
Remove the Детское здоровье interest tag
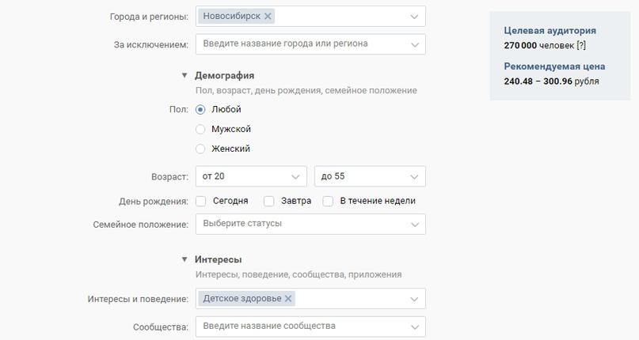(x=288, y=299)
